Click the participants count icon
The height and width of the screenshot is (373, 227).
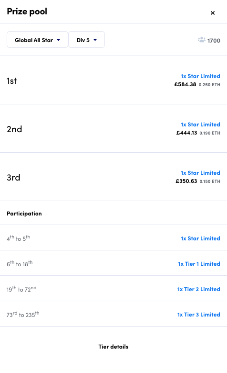[202, 40]
